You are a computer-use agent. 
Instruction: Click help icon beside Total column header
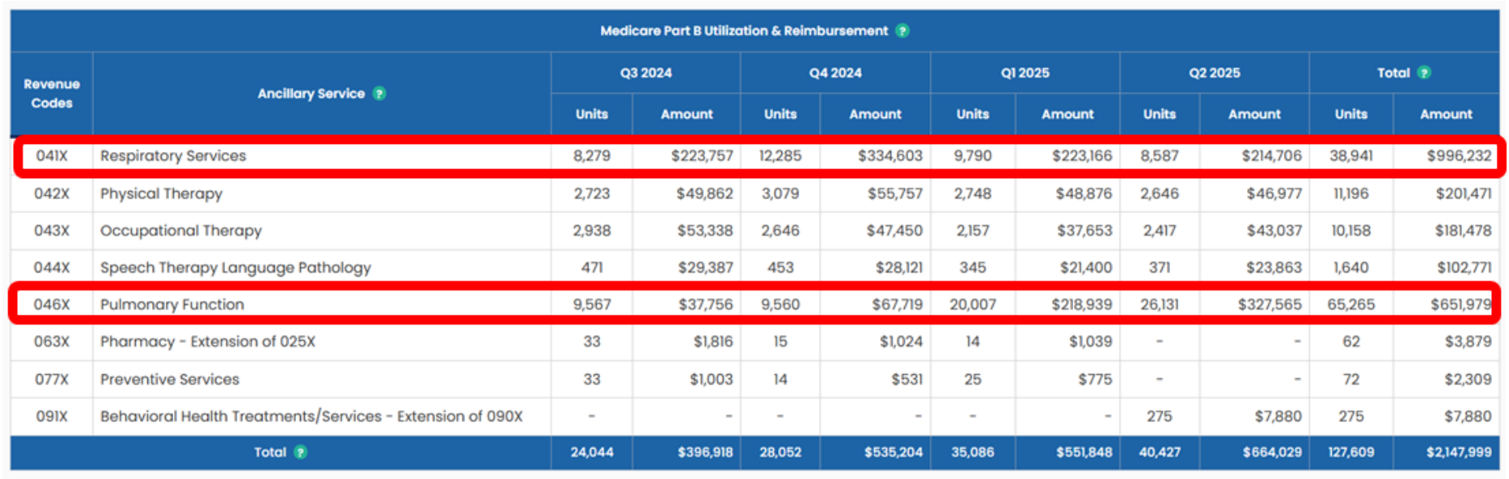(x=1424, y=72)
